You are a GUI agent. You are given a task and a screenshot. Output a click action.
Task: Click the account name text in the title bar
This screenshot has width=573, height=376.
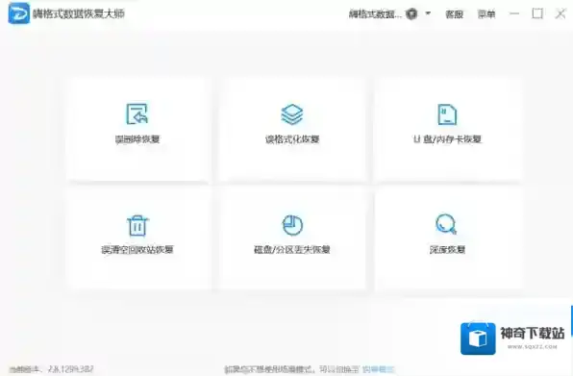click(x=375, y=14)
